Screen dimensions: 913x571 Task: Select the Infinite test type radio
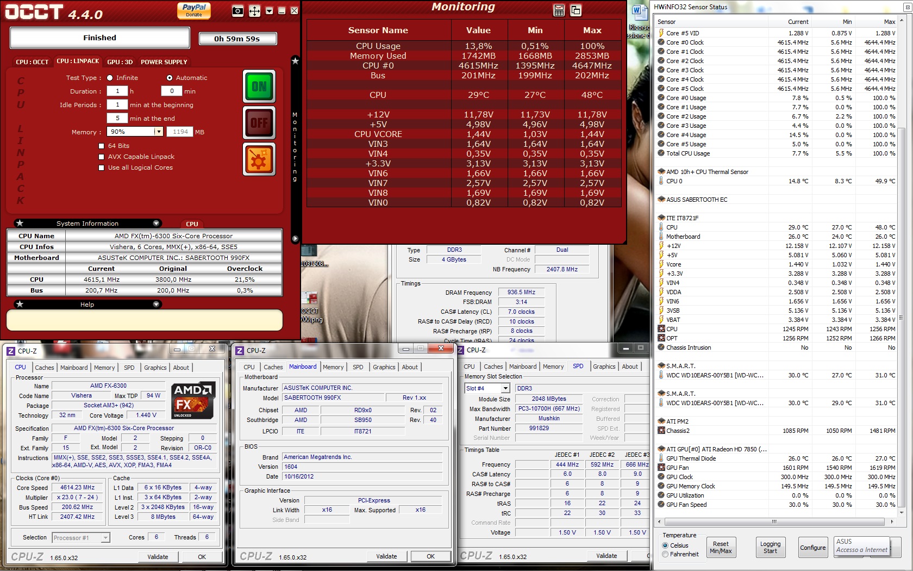click(110, 78)
